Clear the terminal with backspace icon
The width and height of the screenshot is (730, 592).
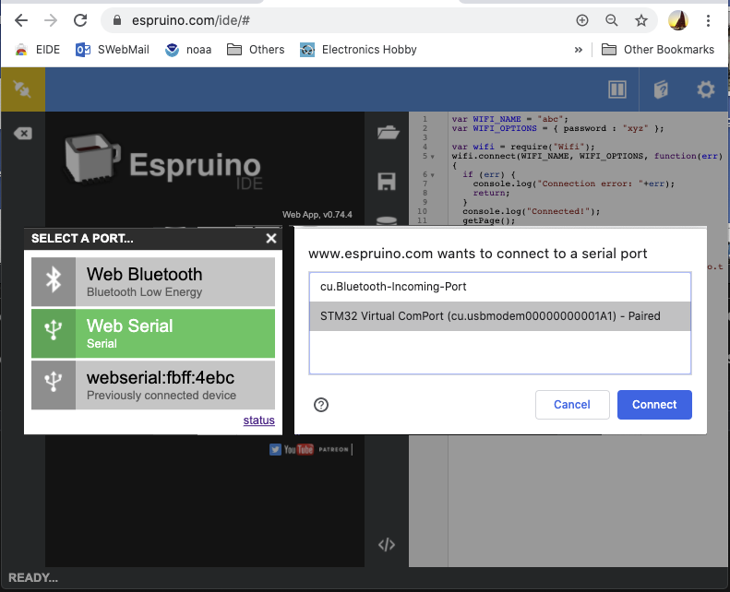23,134
